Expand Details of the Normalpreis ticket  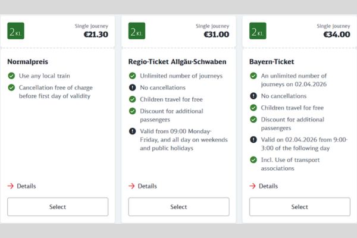pos(22,186)
